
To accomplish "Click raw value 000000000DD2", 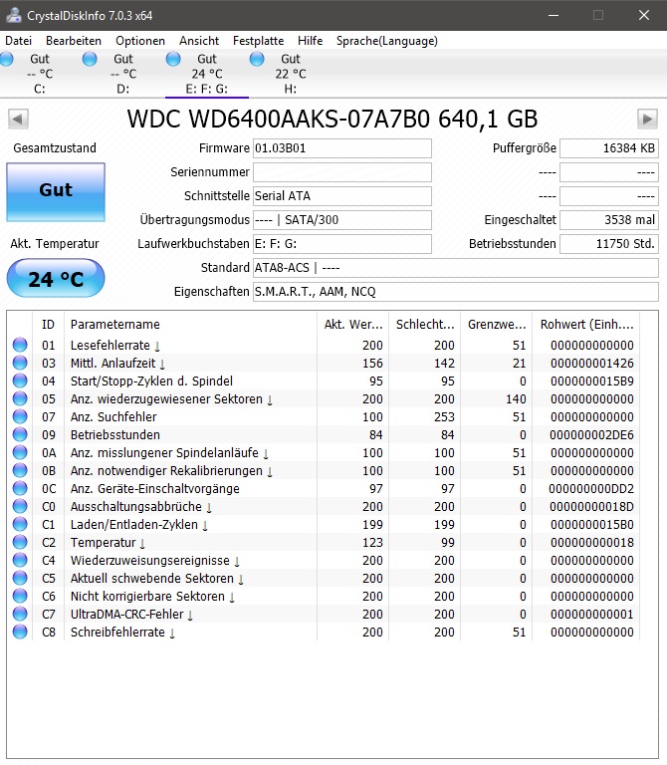I will 591,489.
